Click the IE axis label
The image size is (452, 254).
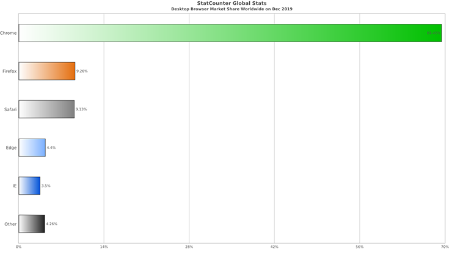[x=15, y=186]
